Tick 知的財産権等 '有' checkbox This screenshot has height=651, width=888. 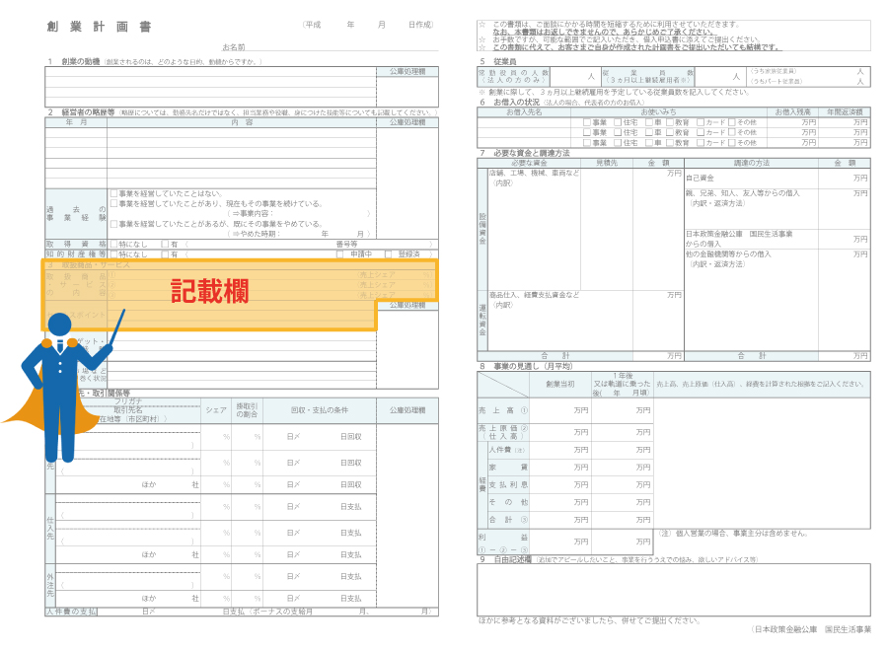click(x=165, y=254)
